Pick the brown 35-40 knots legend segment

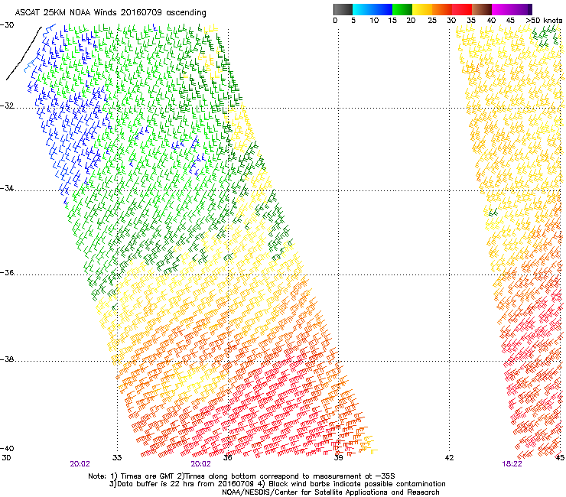tap(482, 9)
